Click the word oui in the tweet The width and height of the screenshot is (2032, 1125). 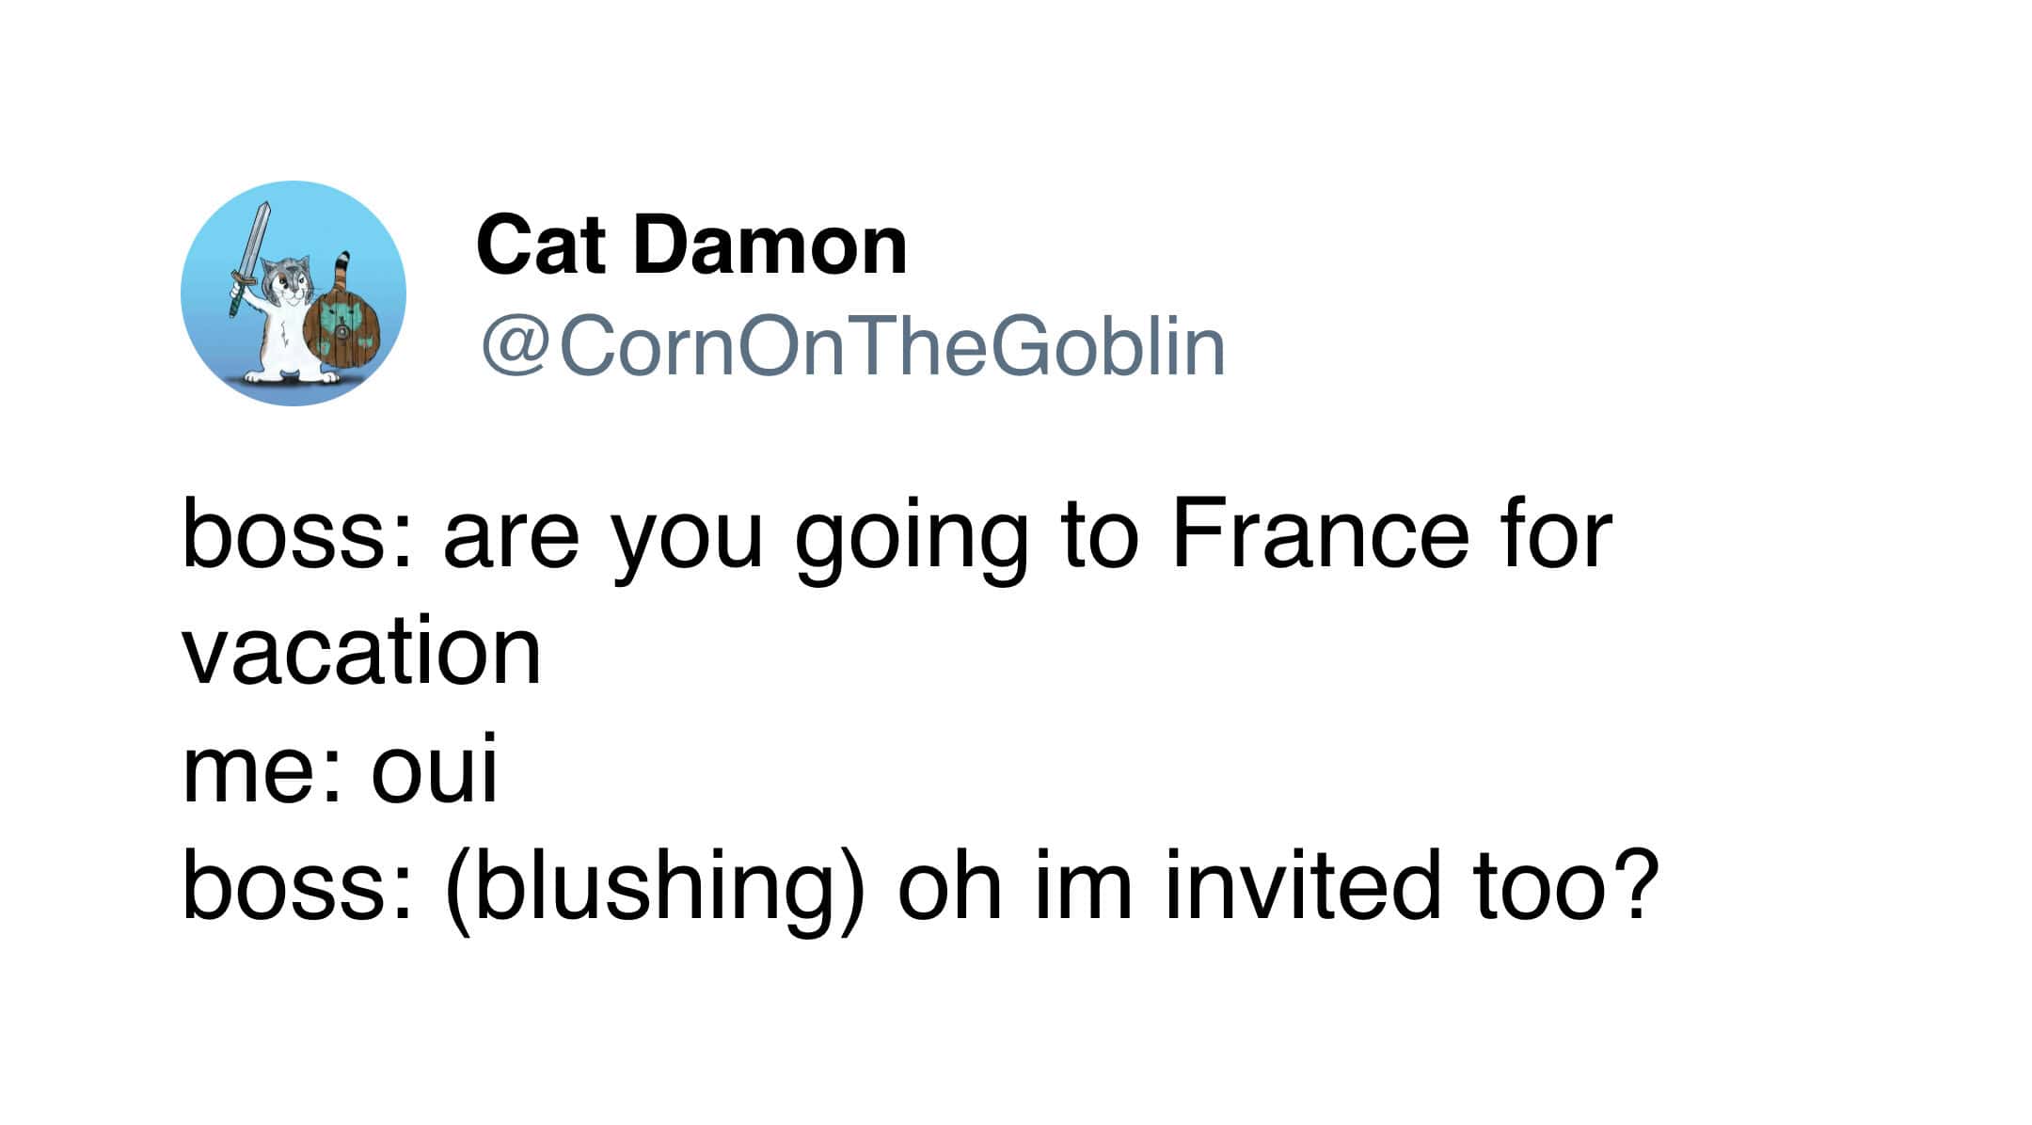[434, 769]
